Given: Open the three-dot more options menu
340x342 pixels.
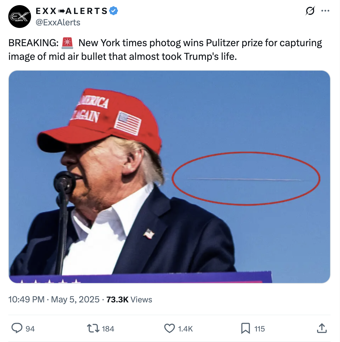Looking at the screenshot, I should [x=325, y=11].
